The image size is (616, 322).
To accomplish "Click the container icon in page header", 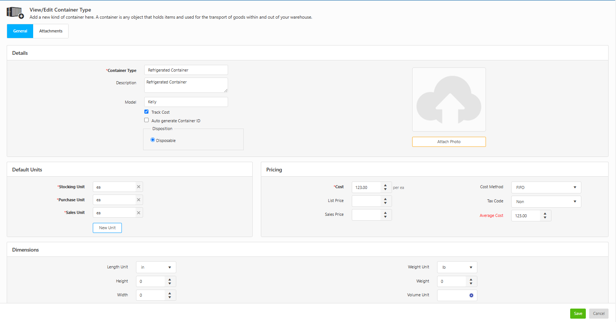I will (x=15, y=13).
